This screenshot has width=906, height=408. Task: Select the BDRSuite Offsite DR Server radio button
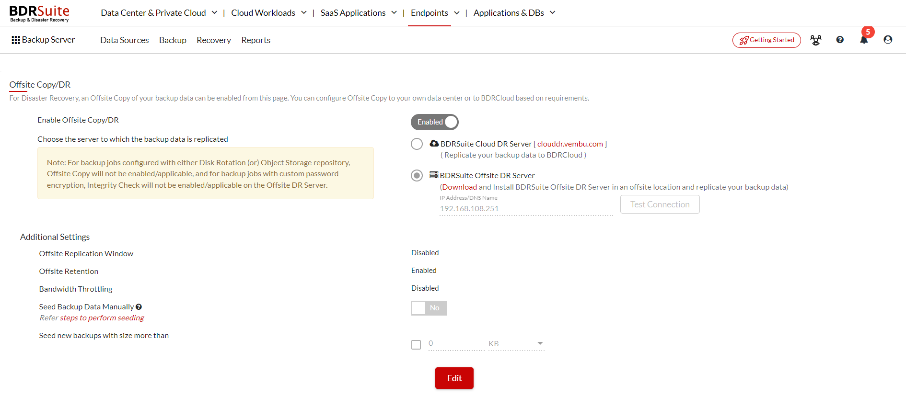pyautogui.click(x=417, y=176)
